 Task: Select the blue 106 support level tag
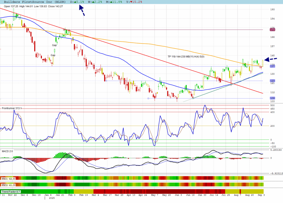tap(272, 98)
